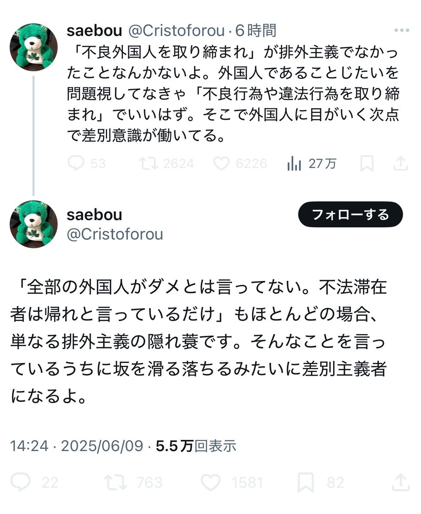This screenshot has height=514, width=421.
Task: Open the three-dot more options menu
Action: (402, 30)
